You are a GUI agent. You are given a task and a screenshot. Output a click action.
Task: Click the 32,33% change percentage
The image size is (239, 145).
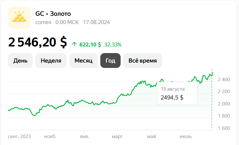[x=113, y=45]
